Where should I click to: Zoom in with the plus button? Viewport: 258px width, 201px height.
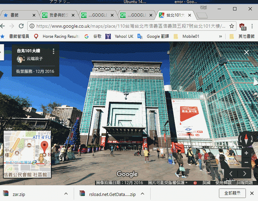pos(246,153)
